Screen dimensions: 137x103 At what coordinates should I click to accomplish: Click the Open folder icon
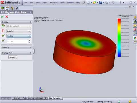[94, 3]
